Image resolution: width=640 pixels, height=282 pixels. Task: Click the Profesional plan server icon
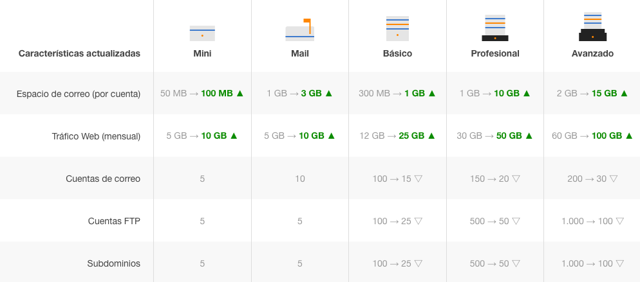click(x=494, y=28)
